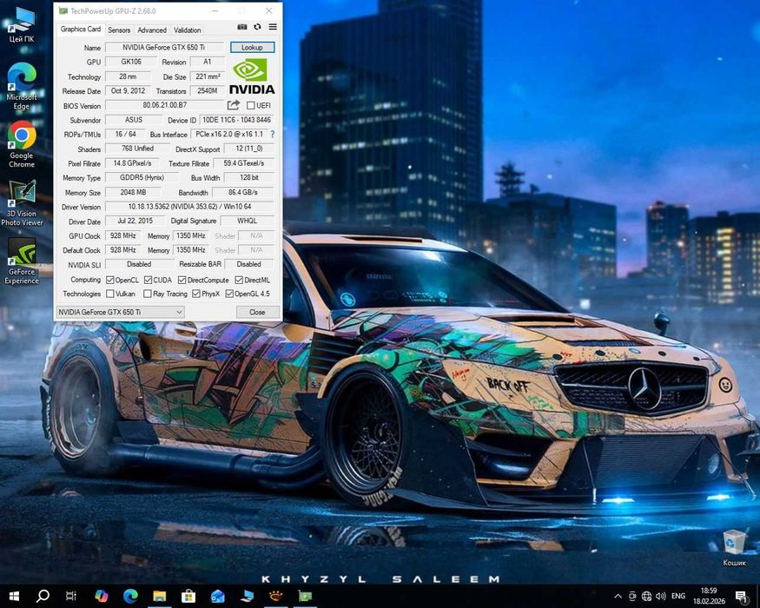Click the Driver Date value Jul 22, 2015
This screenshot has height=608, width=760.
(x=135, y=221)
